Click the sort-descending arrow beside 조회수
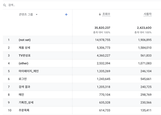This screenshot has height=115, width=161. coord(100,14)
